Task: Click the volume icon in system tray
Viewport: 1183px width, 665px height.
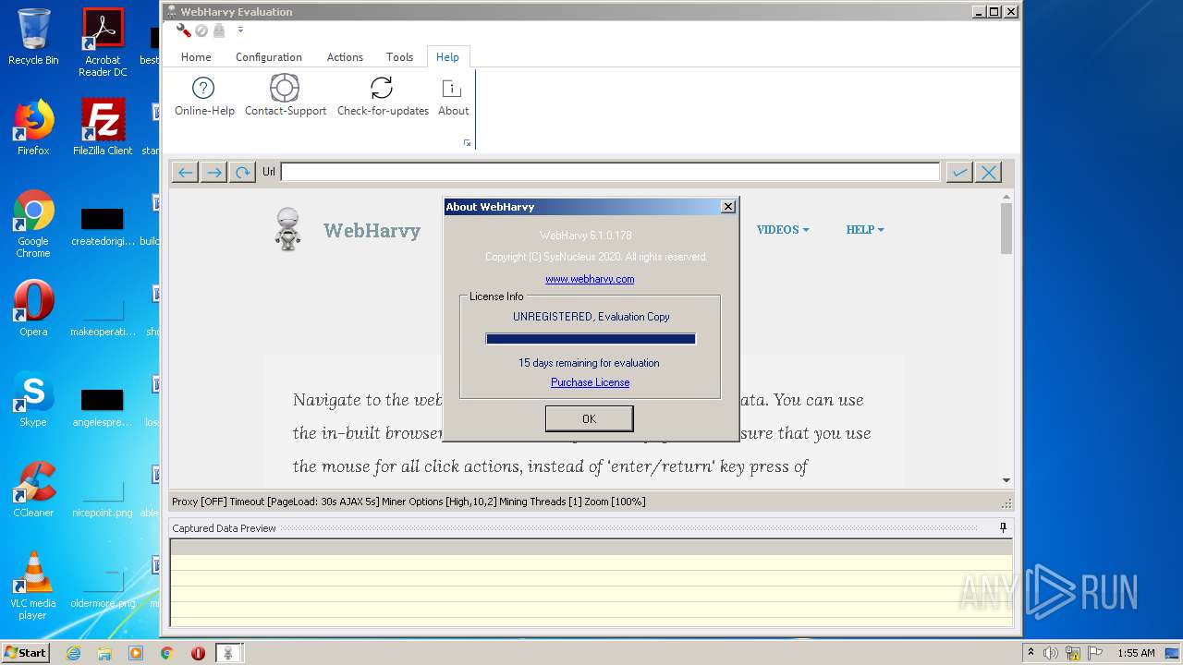Action: pos(1051,653)
